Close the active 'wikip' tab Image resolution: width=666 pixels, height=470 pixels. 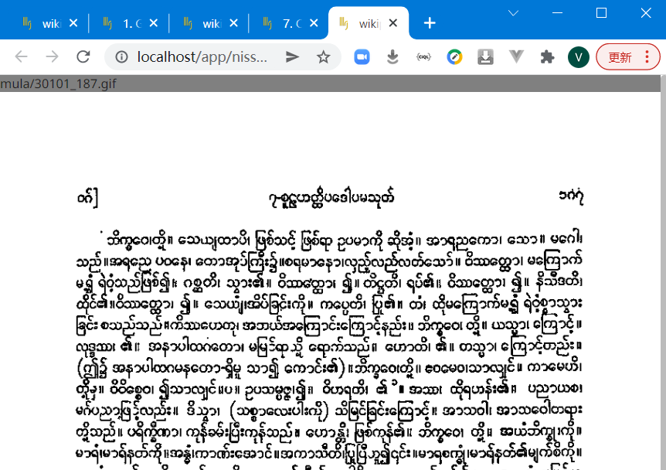(393, 23)
